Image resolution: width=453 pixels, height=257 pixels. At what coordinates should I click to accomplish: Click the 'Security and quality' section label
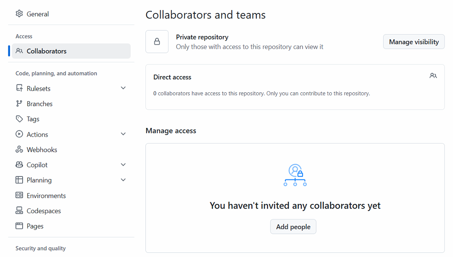point(41,248)
